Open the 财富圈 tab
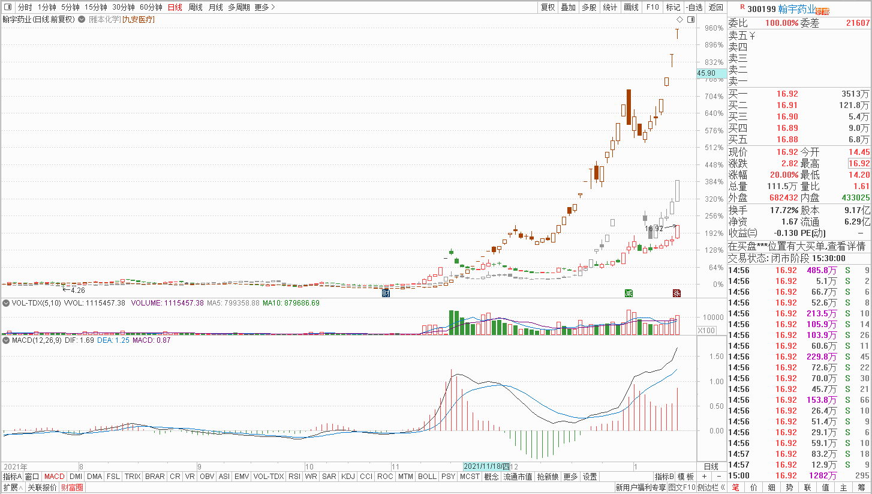This screenshot has width=872, height=494. point(72,487)
